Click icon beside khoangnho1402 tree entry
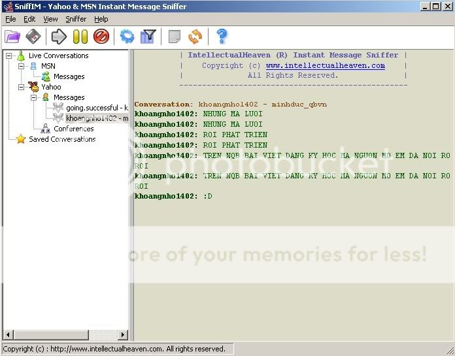 coord(58,118)
